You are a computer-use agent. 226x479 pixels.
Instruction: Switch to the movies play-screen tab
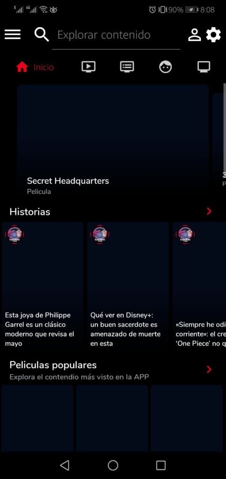pyautogui.click(x=88, y=66)
